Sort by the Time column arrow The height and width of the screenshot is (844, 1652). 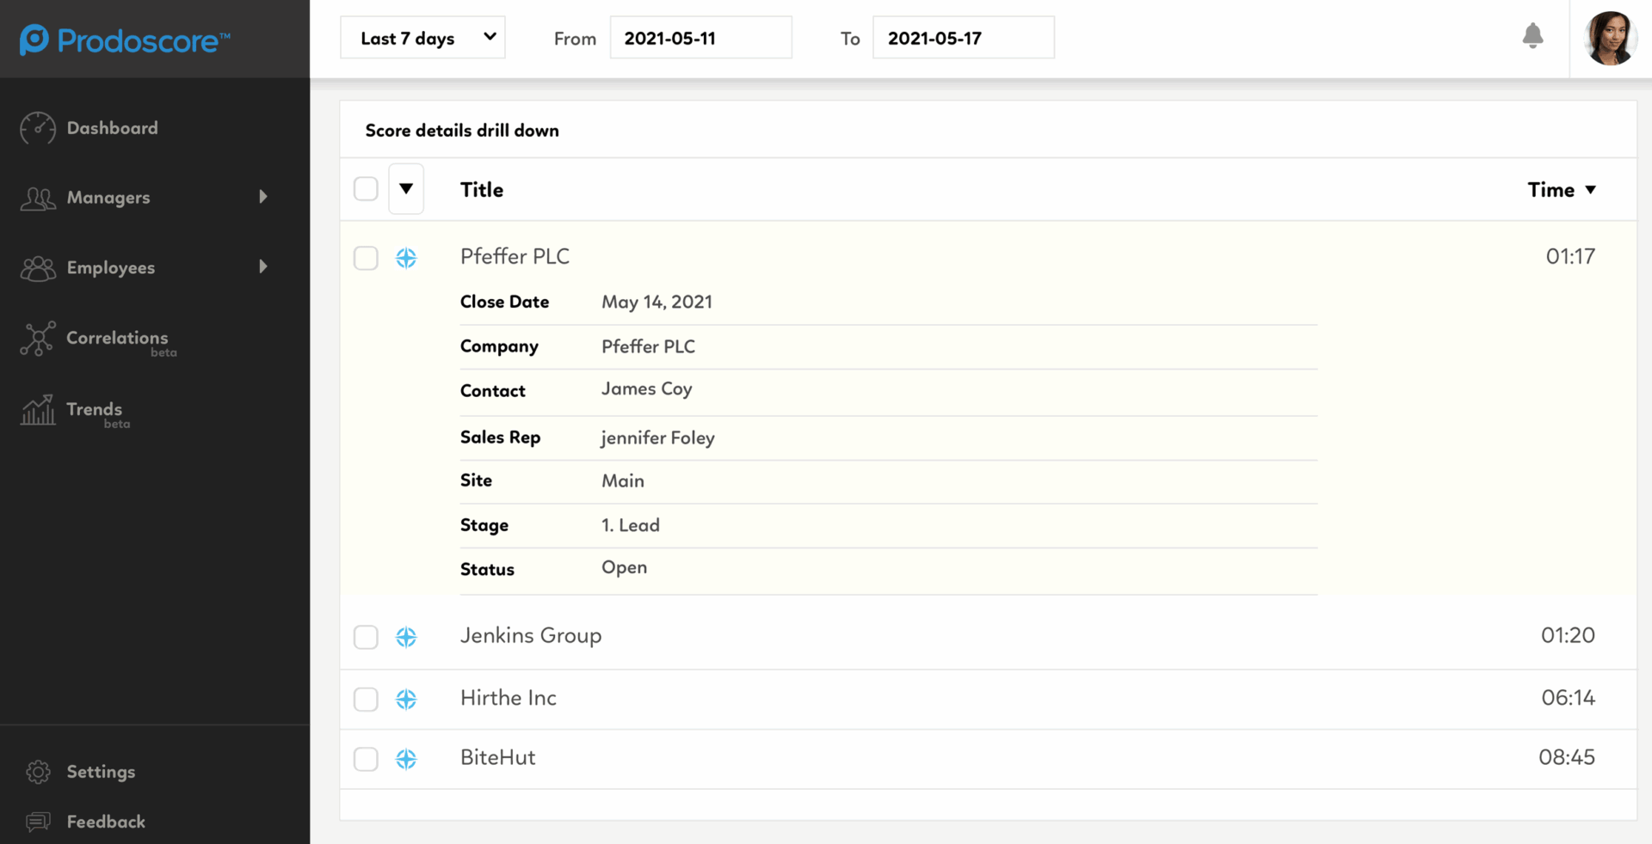tap(1590, 190)
